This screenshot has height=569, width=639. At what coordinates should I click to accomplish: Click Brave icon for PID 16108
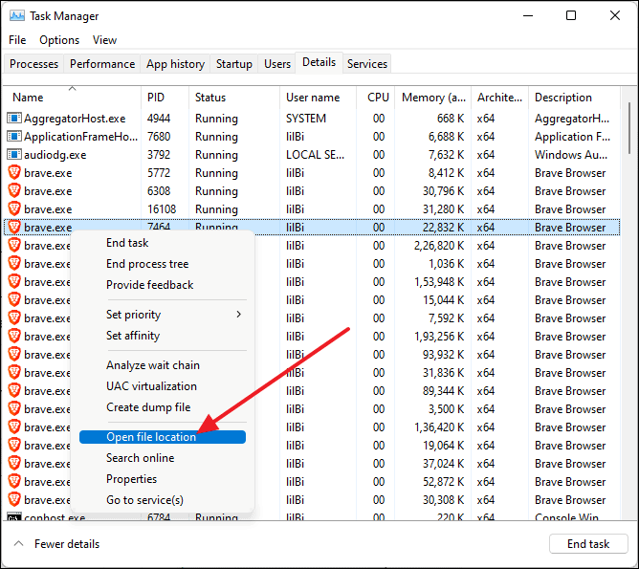[14, 209]
